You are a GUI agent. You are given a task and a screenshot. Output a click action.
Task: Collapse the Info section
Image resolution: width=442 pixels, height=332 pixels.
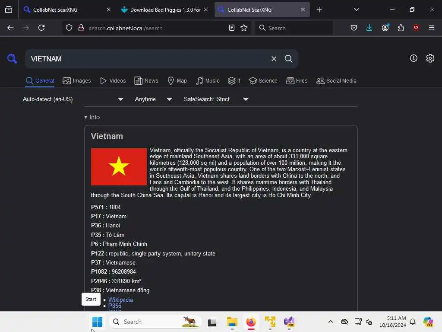[x=92, y=117]
